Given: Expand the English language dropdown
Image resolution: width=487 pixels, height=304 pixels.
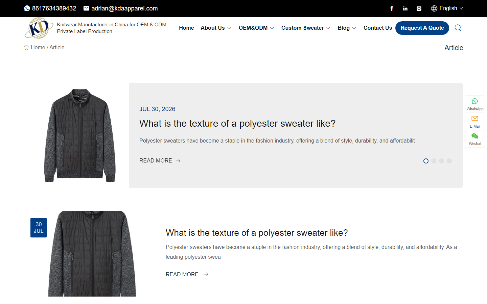Looking at the screenshot, I should 447,8.
